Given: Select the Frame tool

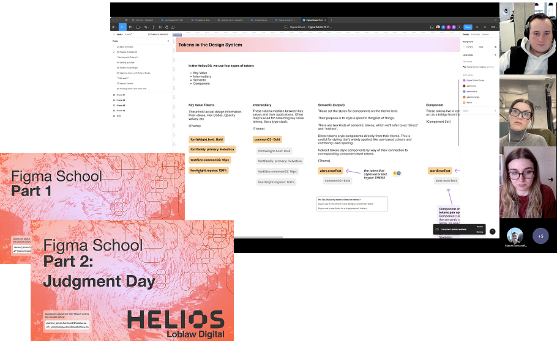Looking at the screenshot, I should (130, 28).
